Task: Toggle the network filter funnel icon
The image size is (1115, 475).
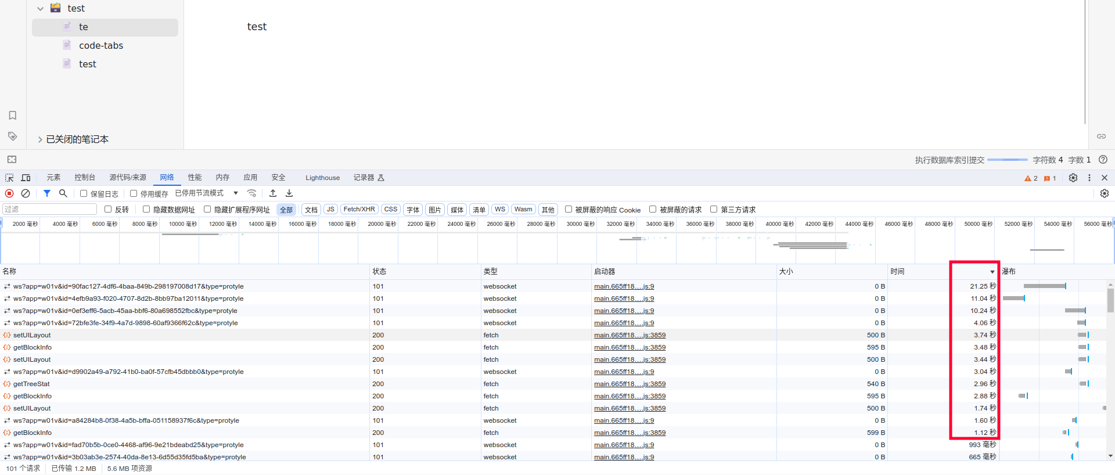Action: point(47,193)
